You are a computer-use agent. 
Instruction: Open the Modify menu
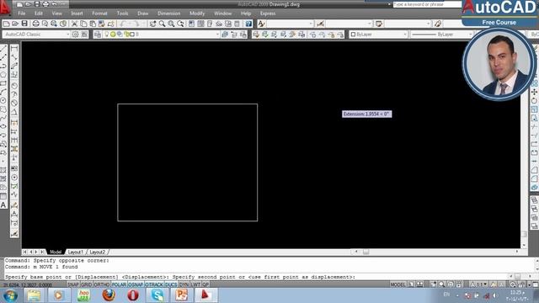pos(197,13)
